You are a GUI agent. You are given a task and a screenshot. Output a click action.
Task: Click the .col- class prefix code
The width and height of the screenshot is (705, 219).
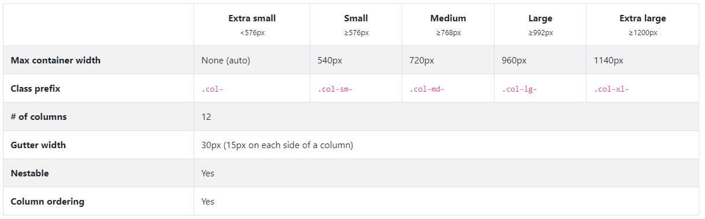[213, 89]
